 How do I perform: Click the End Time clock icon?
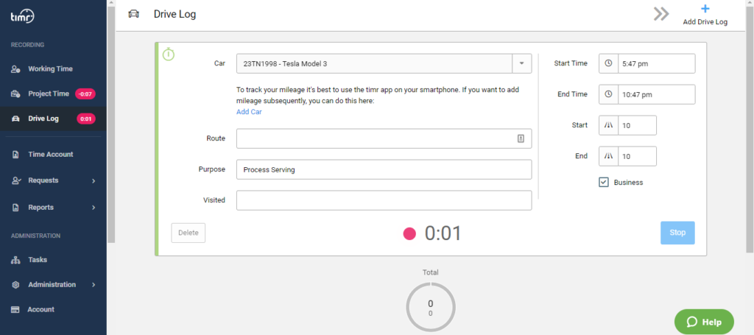(x=608, y=94)
